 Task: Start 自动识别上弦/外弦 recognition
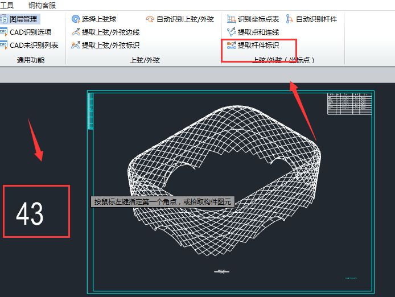point(185,19)
